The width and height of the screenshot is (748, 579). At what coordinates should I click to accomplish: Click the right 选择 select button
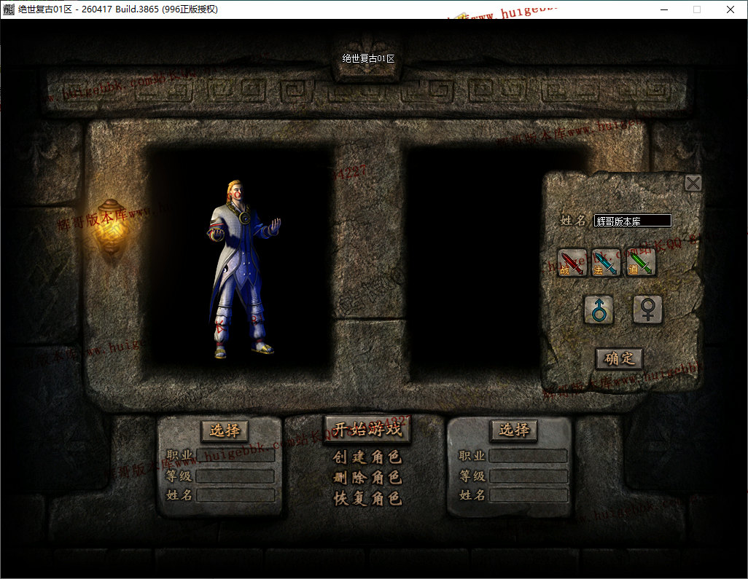[514, 430]
